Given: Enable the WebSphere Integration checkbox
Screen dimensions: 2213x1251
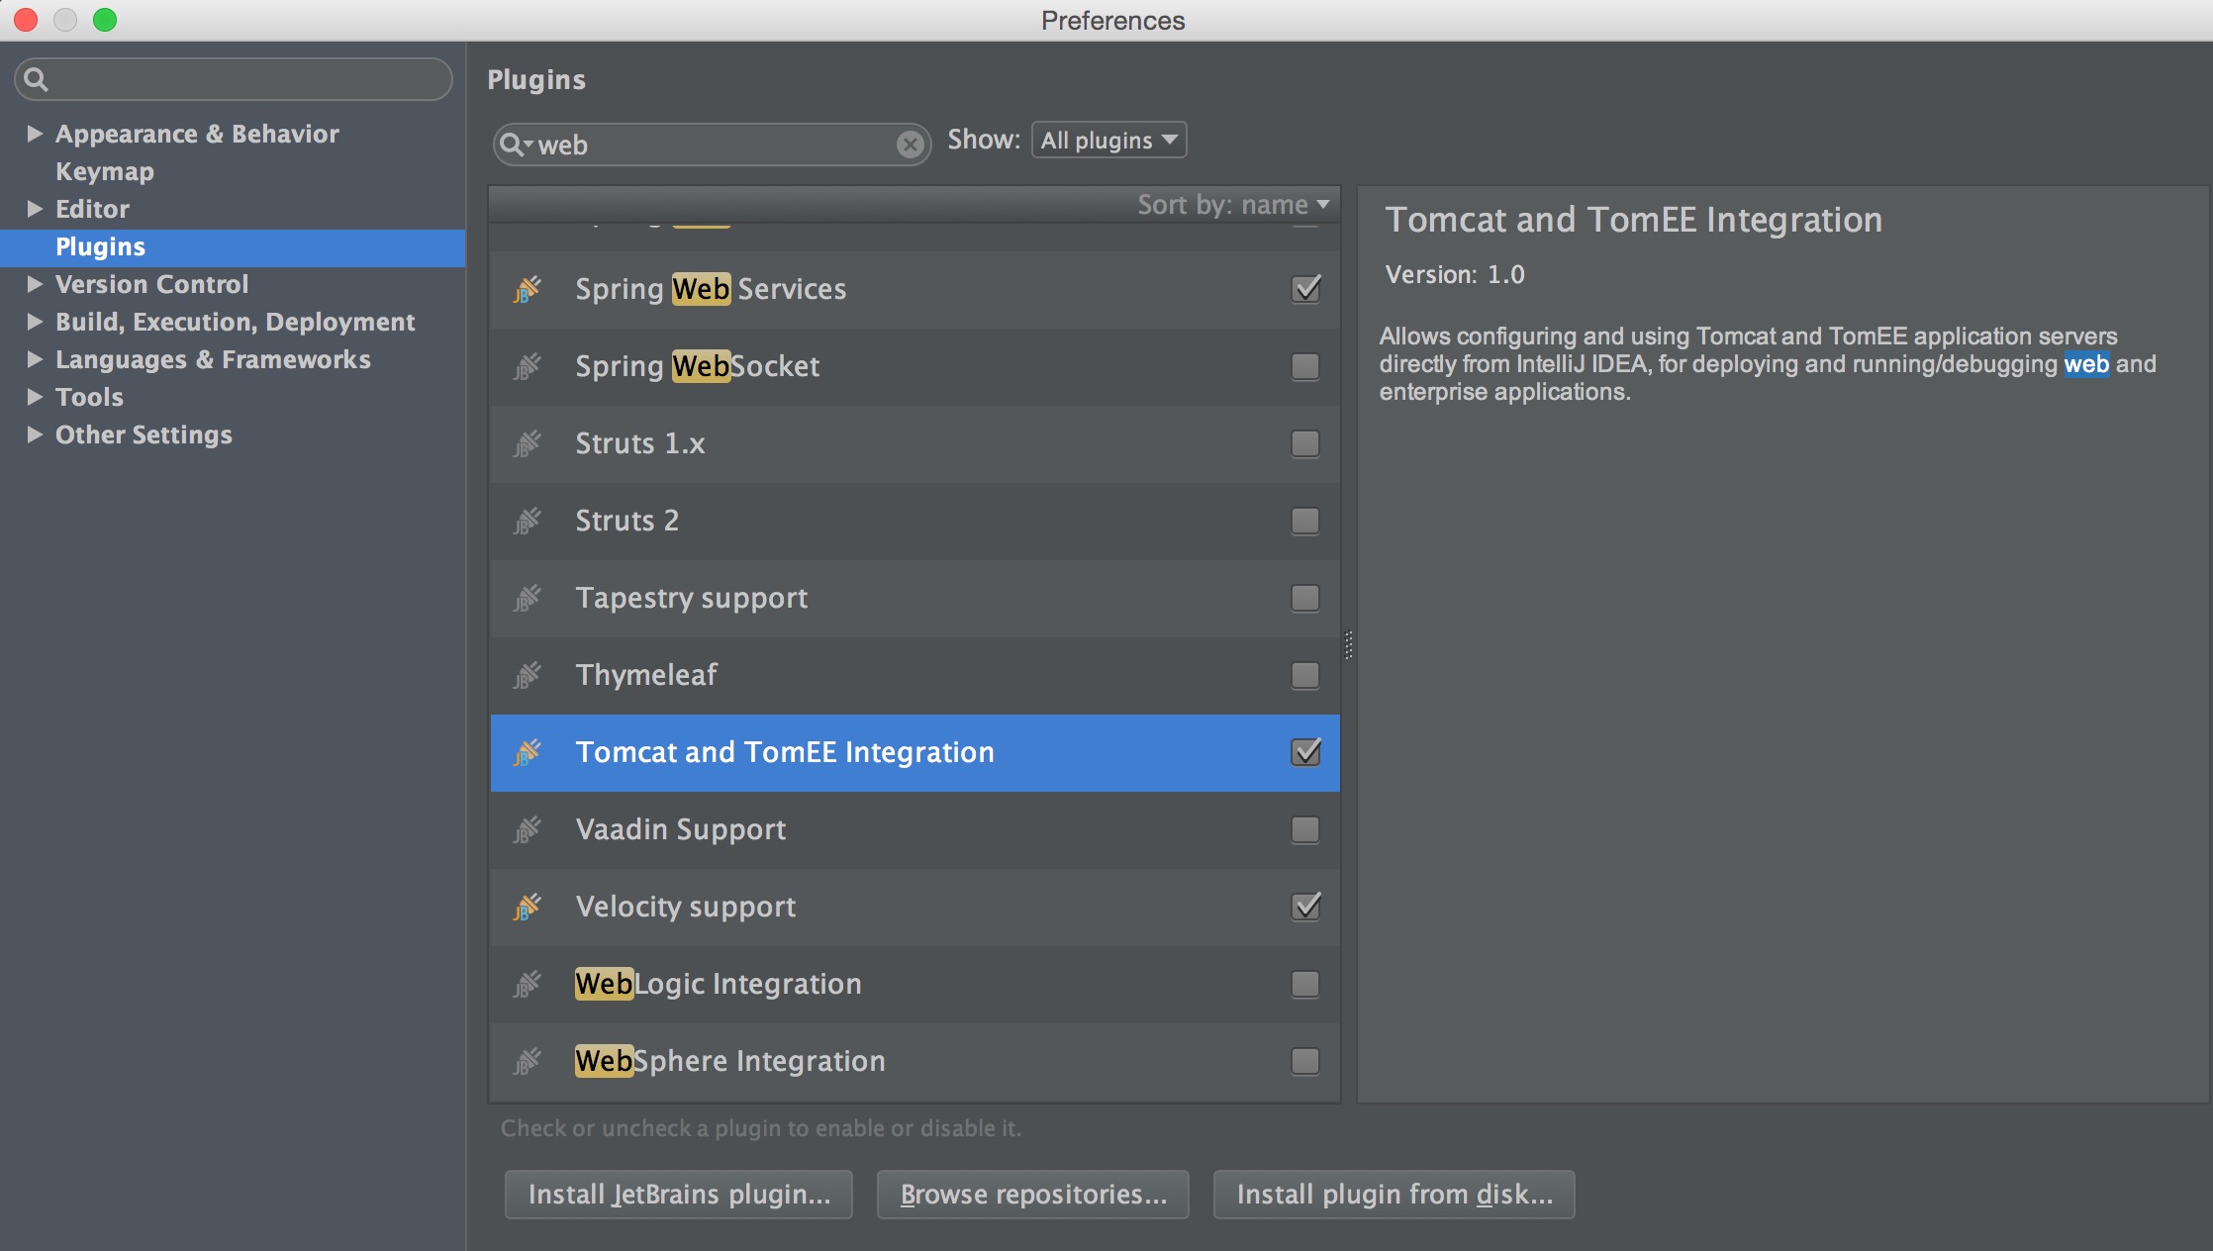Looking at the screenshot, I should pos(1305,1061).
